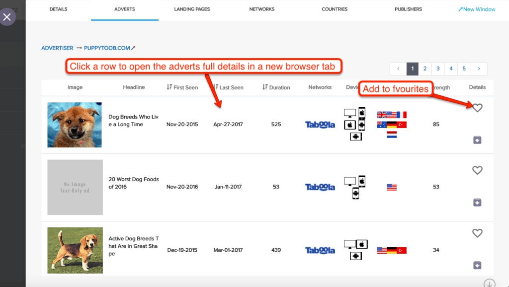Open the Publishers tab
509x287 pixels.
tap(408, 9)
